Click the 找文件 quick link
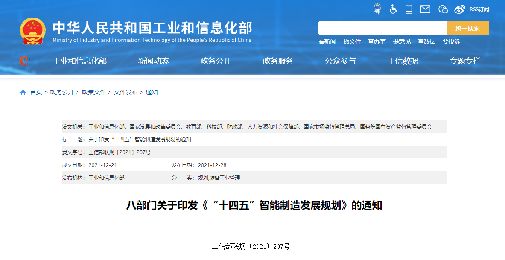This screenshot has height=260, width=505. point(352,41)
